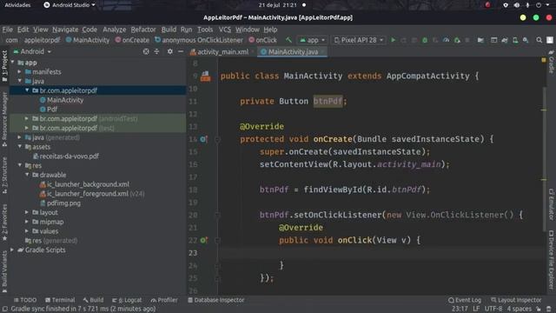Open Project panel settings gear

(x=170, y=51)
